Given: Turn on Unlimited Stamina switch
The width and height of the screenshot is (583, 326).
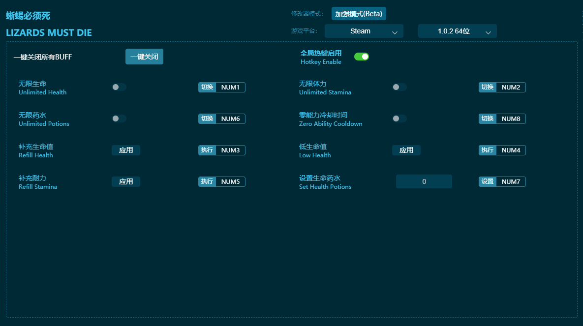Looking at the screenshot, I should [x=399, y=87].
